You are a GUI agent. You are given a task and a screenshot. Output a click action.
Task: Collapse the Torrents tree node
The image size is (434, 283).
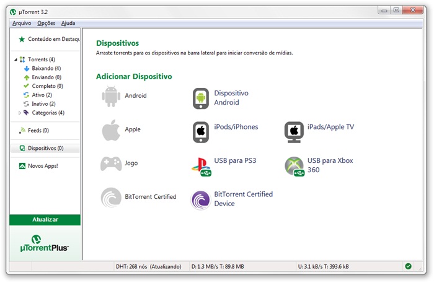pyautogui.click(x=15, y=59)
